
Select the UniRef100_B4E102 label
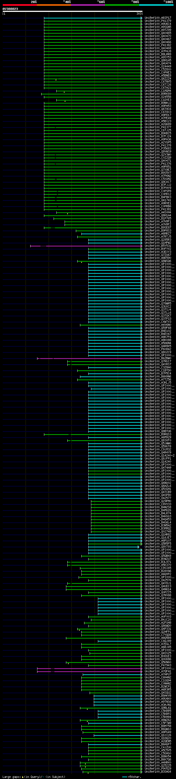[x=158, y=331]
